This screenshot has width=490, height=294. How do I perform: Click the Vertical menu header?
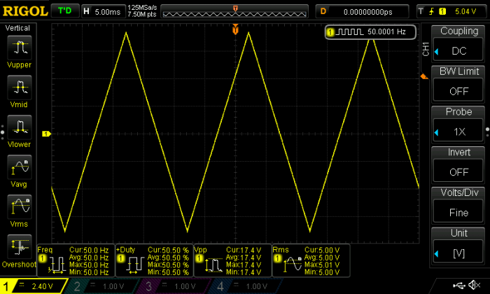pos(17,28)
